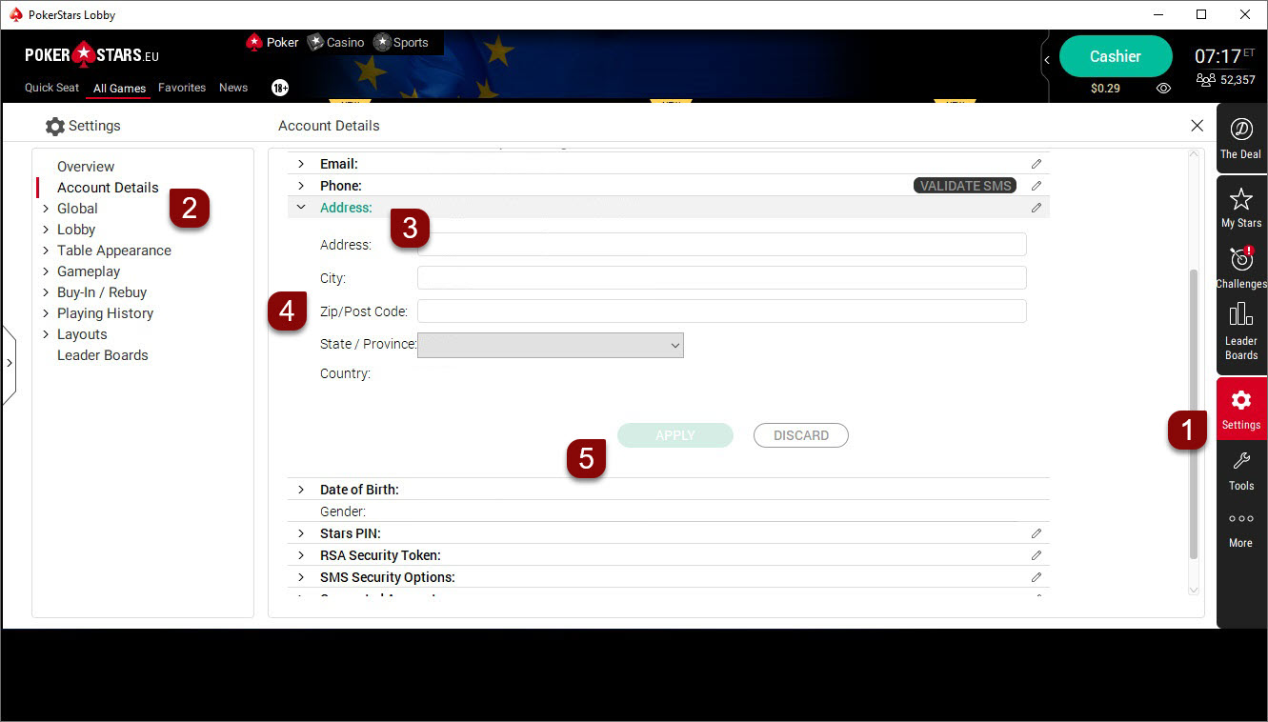Open News tab
Viewport: 1268px width, 722px height.
click(x=233, y=88)
